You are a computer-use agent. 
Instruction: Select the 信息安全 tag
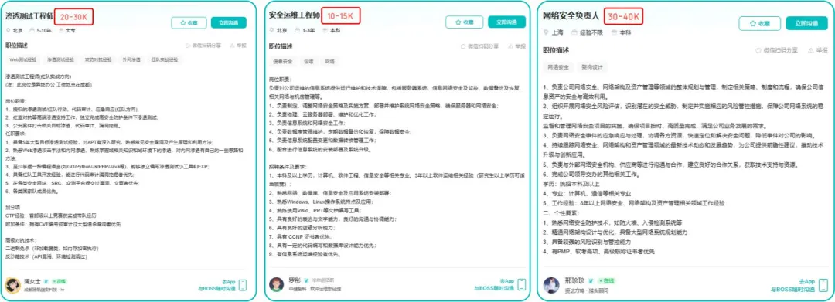(283, 61)
